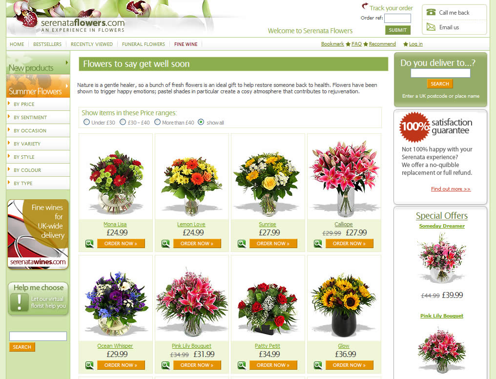
Task: Click the Track your order arrow icon
Action: point(365,6)
